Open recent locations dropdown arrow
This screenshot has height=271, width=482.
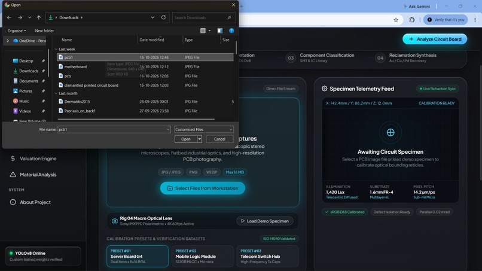[x=29, y=17]
